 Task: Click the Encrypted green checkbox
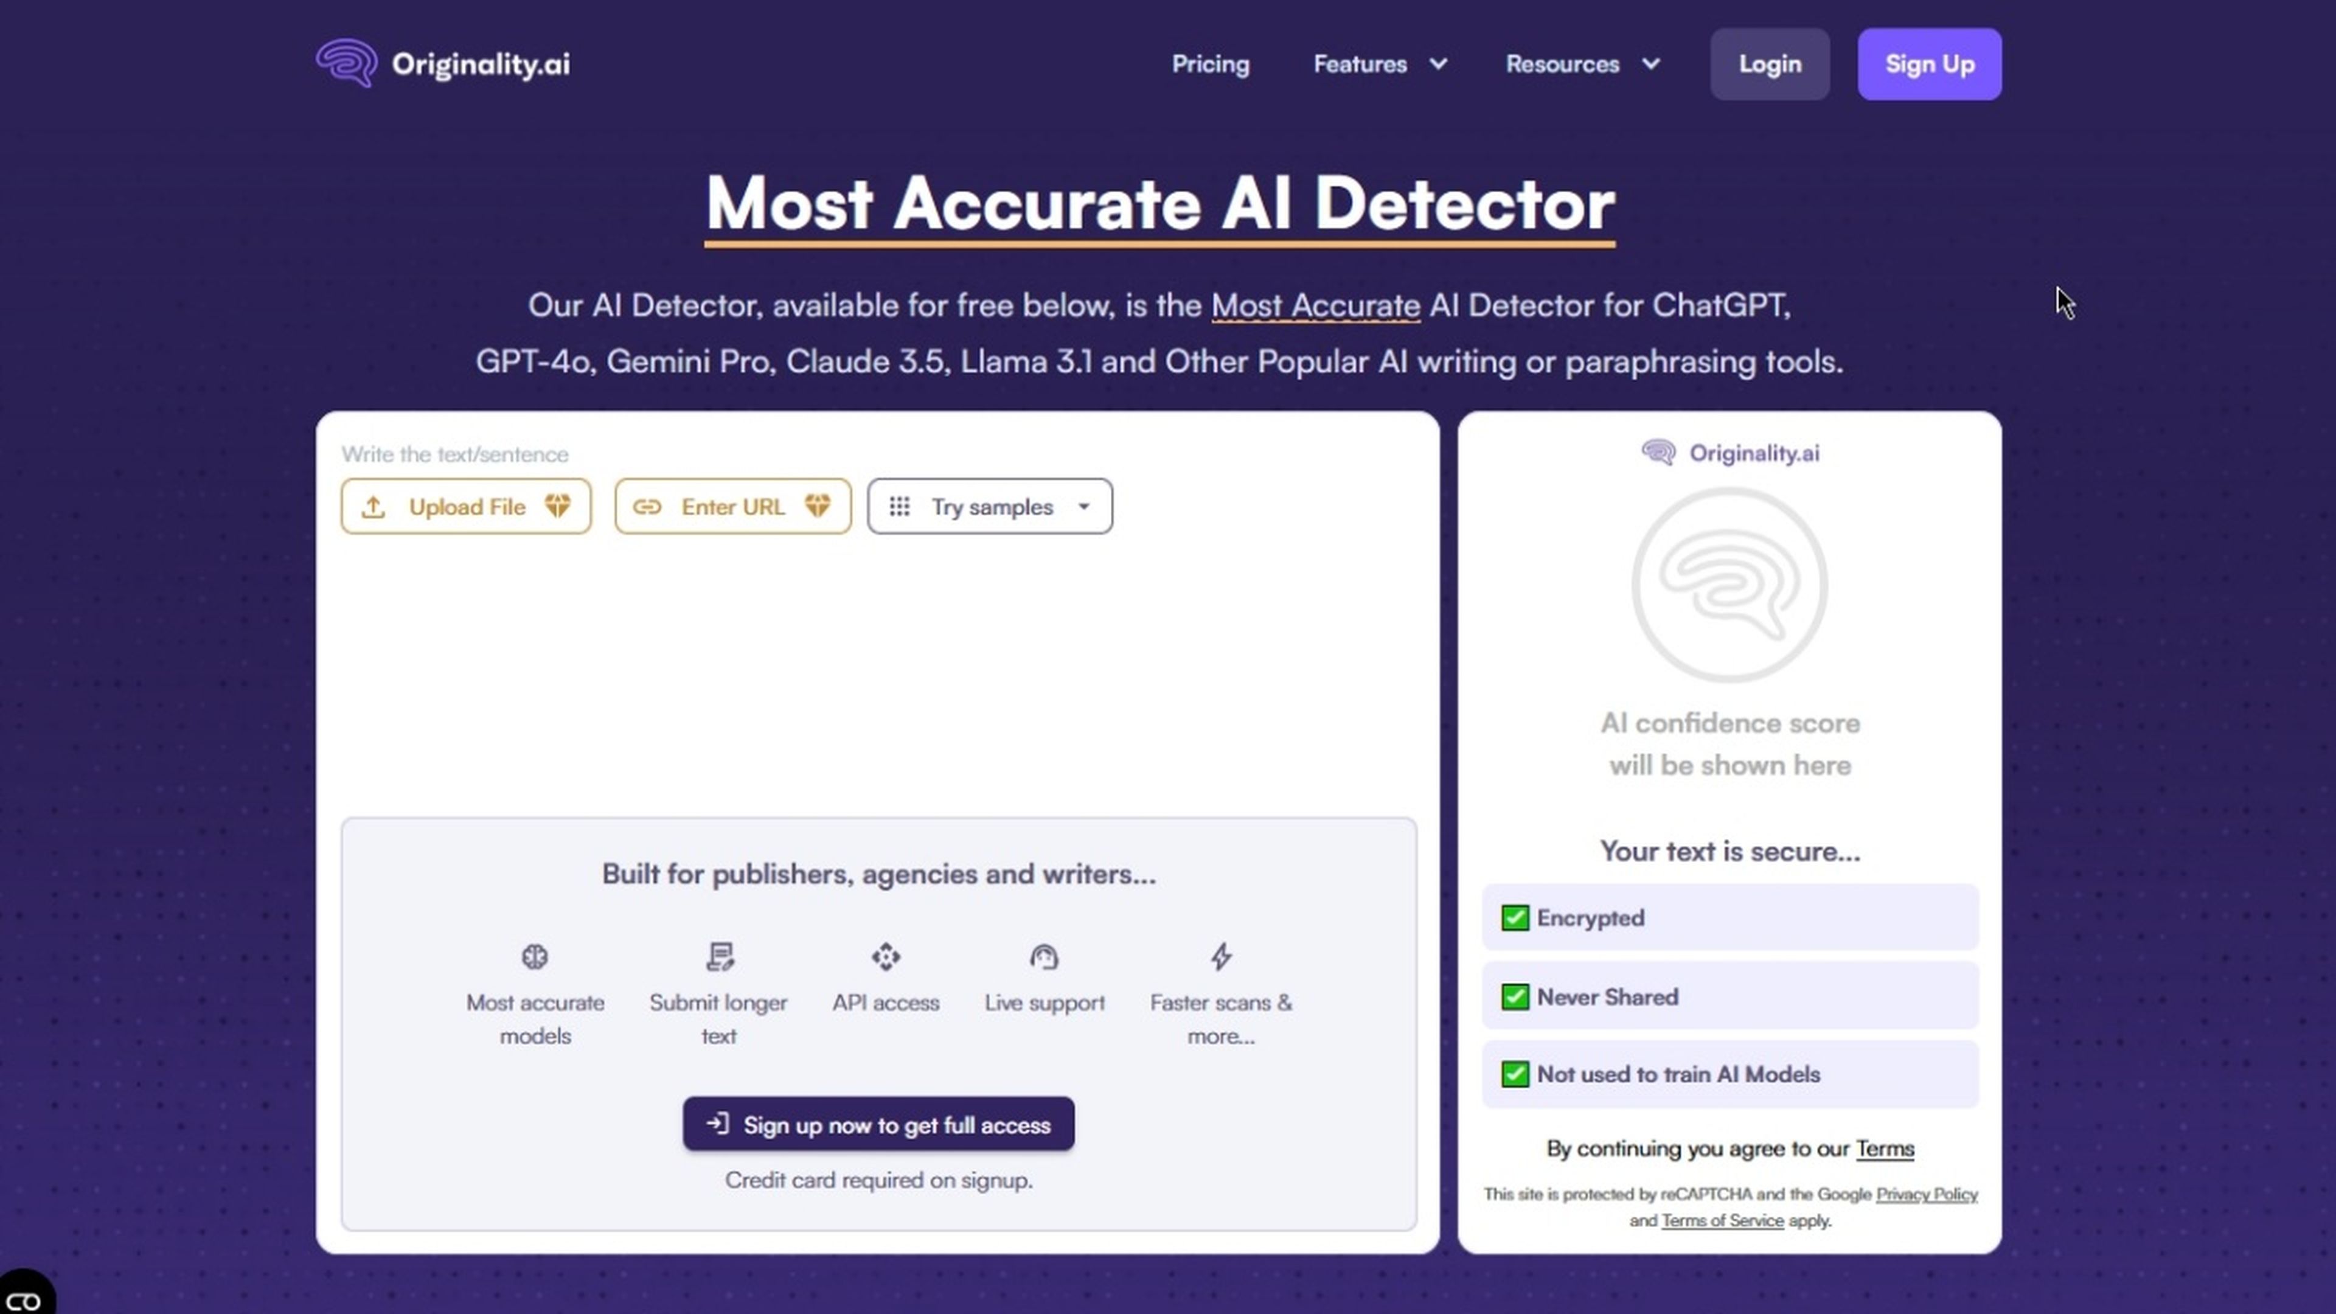[x=1515, y=918]
